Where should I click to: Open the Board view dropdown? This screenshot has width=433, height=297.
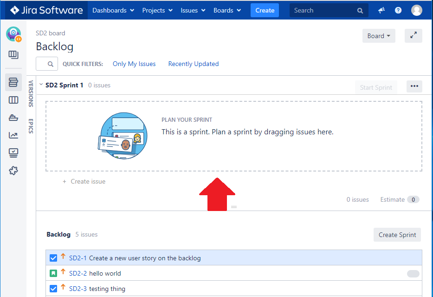click(379, 35)
